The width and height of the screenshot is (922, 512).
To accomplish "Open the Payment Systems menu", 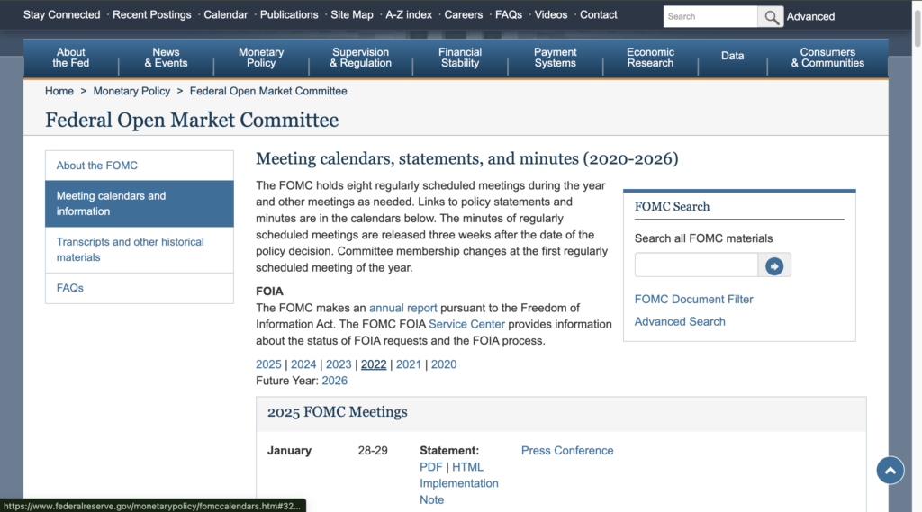I will (555, 58).
